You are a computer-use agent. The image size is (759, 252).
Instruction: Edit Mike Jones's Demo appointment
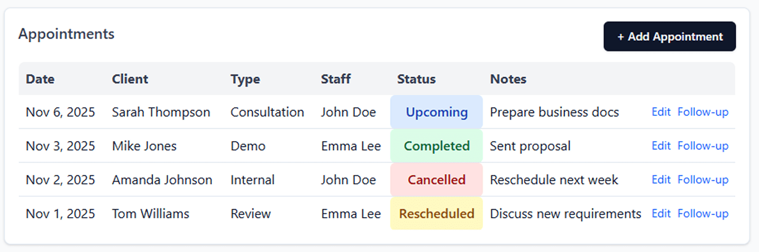661,146
